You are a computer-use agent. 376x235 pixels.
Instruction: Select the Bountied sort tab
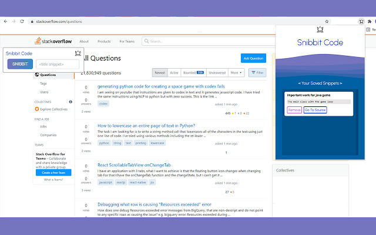click(x=193, y=73)
